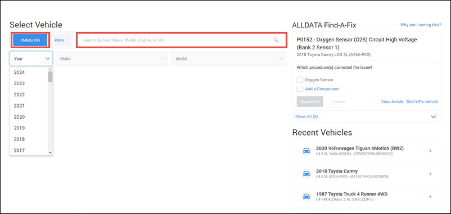
Task: Click the Cancel button
Action: pyautogui.click(x=339, y=102)
